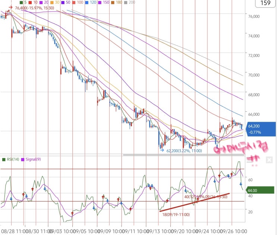Click the 150-period moving average legend swatch
This screenshot has width=277, height=235.
click(x=100, y=3)
